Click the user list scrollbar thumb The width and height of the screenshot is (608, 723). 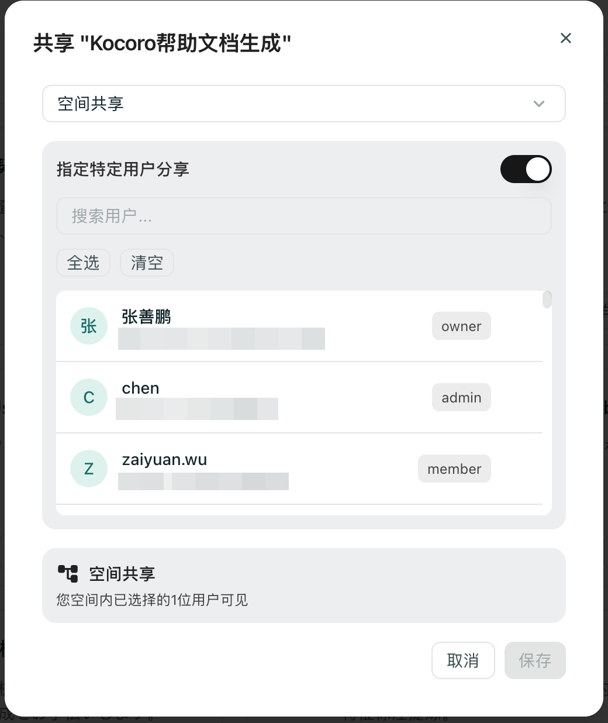547,299
